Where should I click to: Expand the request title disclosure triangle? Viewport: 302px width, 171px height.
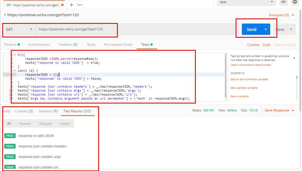(x=5, y=15)
